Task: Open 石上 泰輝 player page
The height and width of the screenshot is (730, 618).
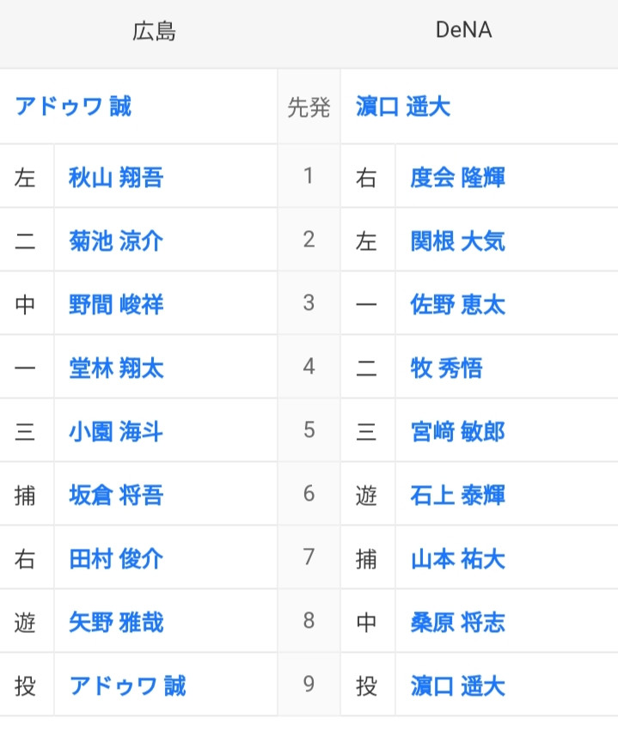Action: click(457, 495)
